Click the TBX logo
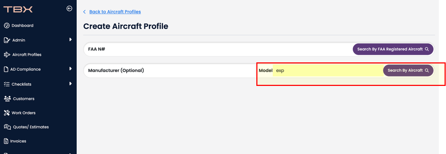Image resolution: width=446 pixels, height=154 pixels. (x=18, y=9)
